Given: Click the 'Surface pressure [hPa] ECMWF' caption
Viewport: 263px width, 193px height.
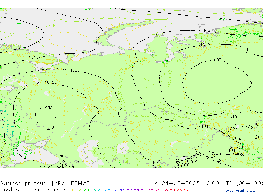Looking at the screenshot, I should [45, 183].
